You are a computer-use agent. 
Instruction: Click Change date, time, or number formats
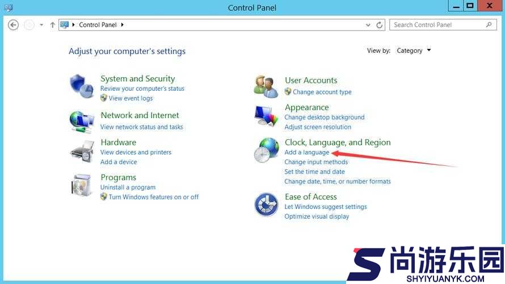[x=338, y=181]
